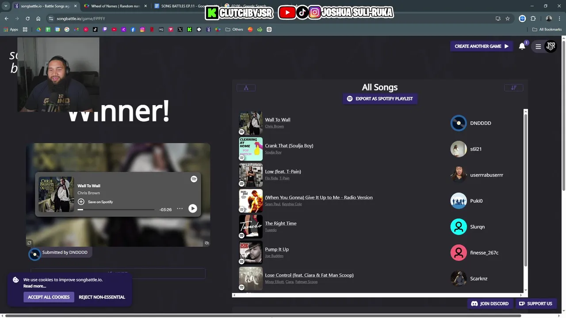Click Spotify badge on Crank That thumbnail

[x=241, y=158]
